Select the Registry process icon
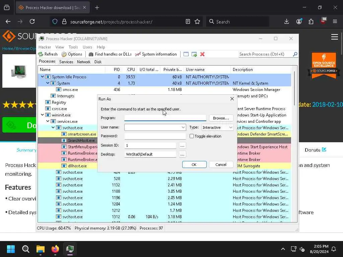 48,102
